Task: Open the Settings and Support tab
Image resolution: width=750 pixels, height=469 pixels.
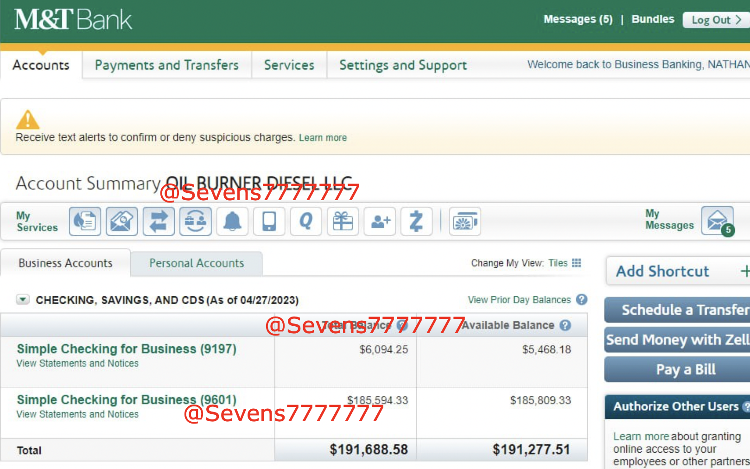Action: (403, 65)
